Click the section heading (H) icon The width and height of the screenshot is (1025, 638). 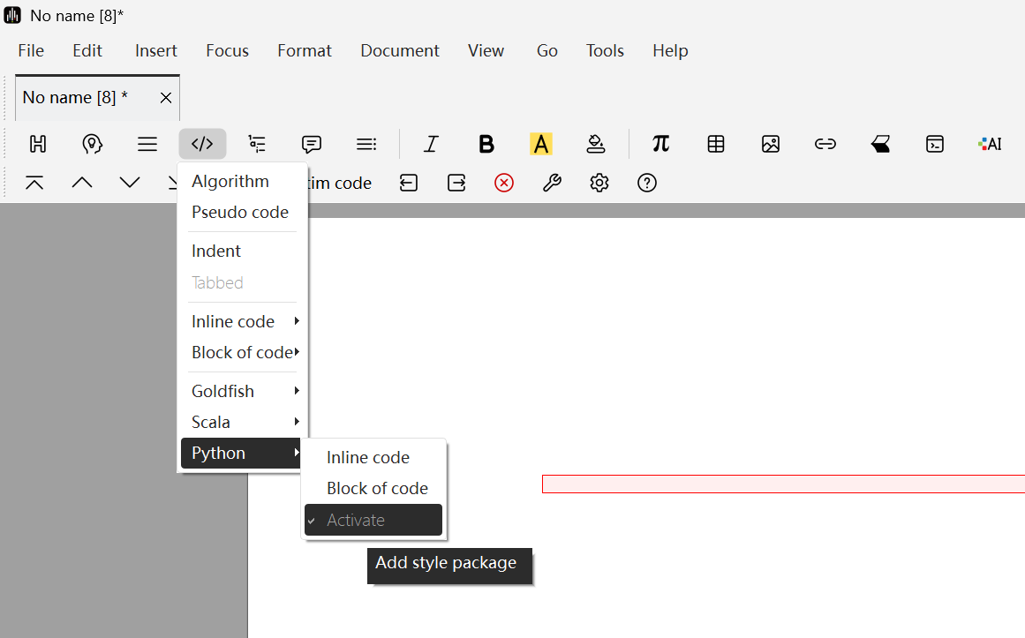click(37, 144)
